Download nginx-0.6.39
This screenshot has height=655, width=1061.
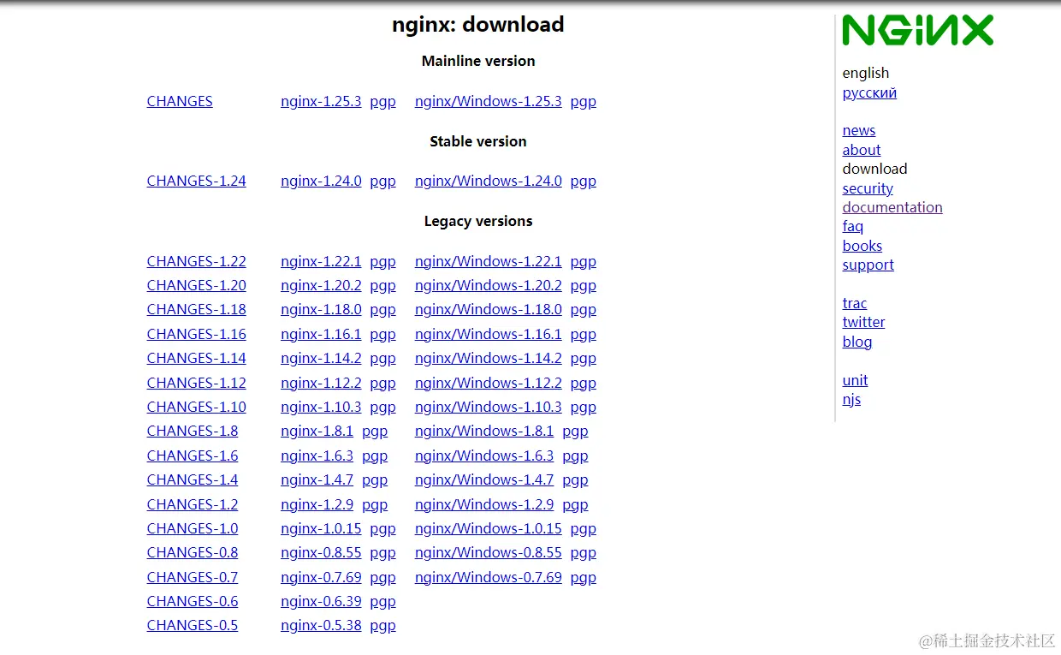click(x=321, y=601)
